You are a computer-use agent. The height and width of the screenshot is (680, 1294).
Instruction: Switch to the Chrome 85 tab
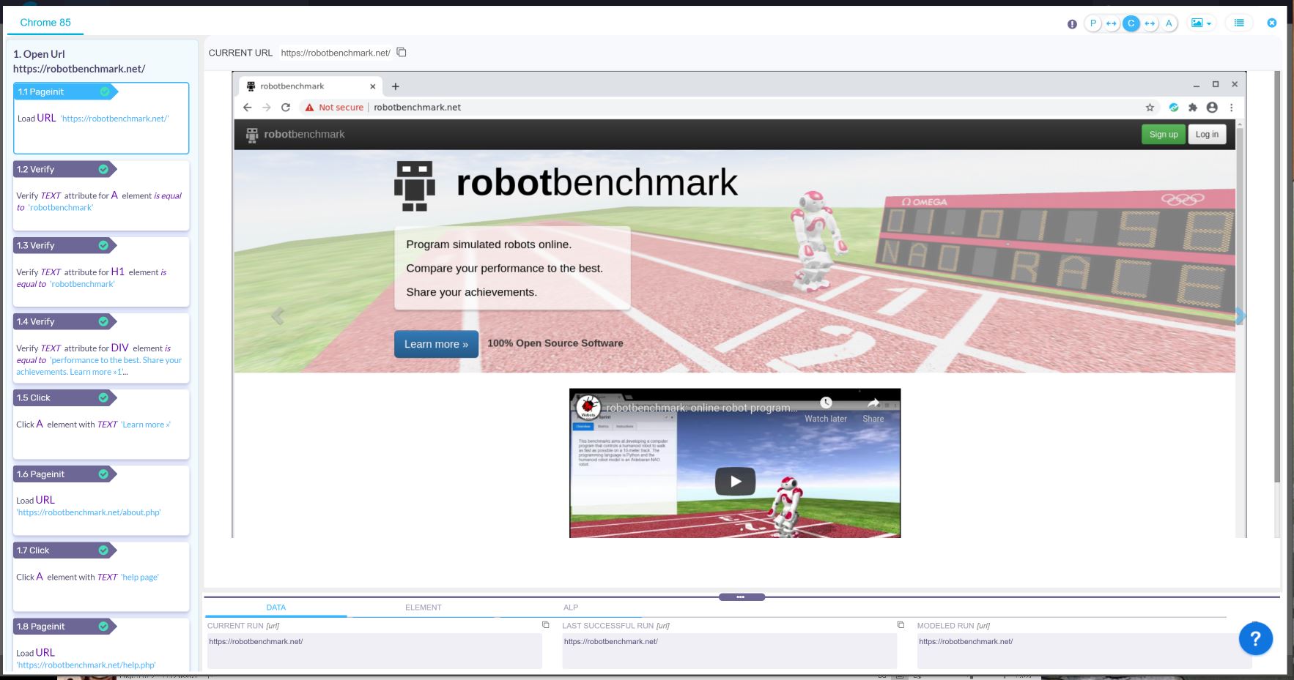click(x=45, y=23)
